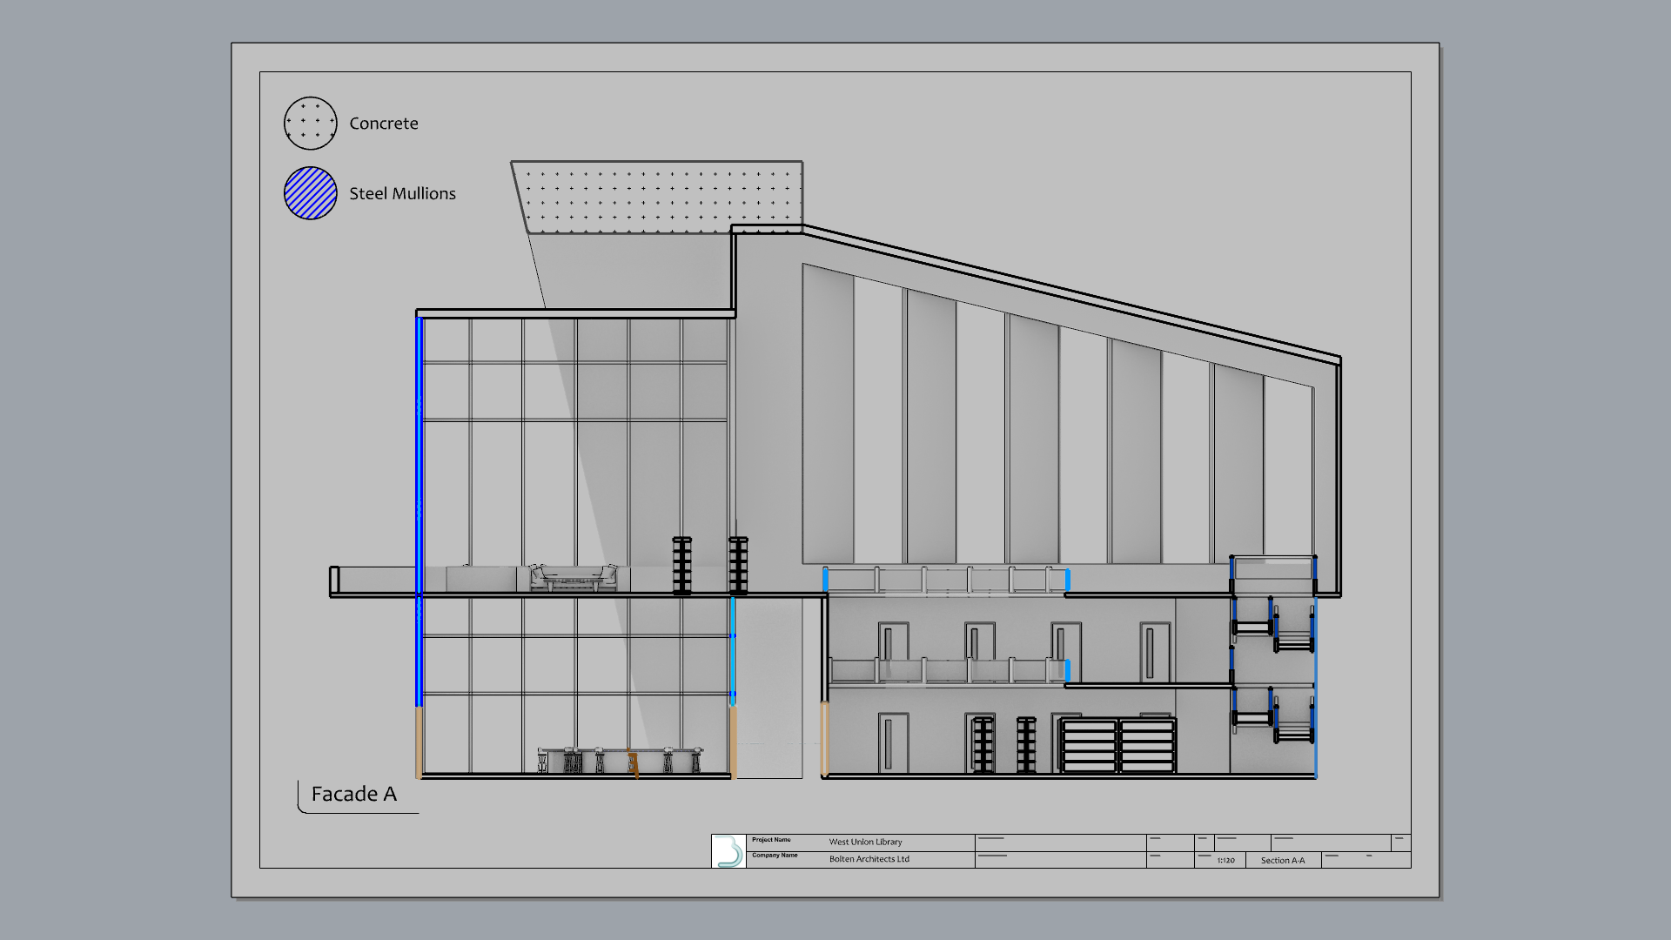Click the 'Company Name' field label
The width and height of the screenshot is (1671, 940).
click(775, 856)
